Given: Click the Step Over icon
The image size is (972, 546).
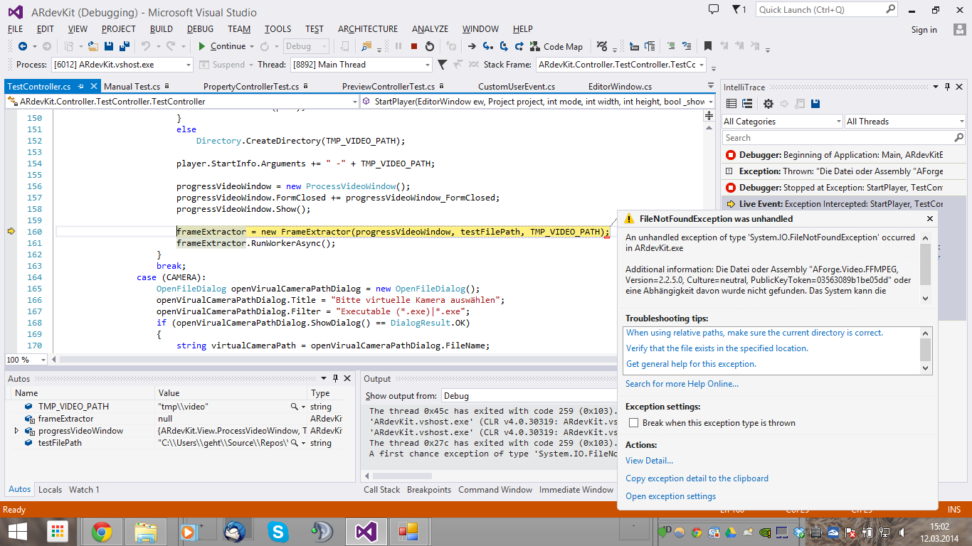Looking at the screenshot, I should [x=504, y=46].
